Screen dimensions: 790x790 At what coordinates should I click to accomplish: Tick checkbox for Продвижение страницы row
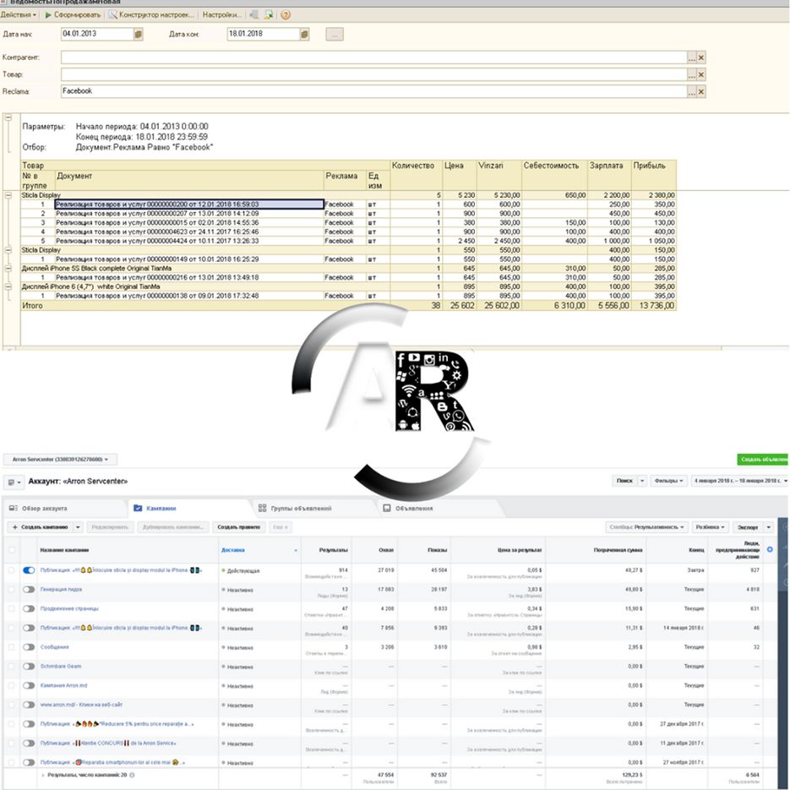(12, 608)
